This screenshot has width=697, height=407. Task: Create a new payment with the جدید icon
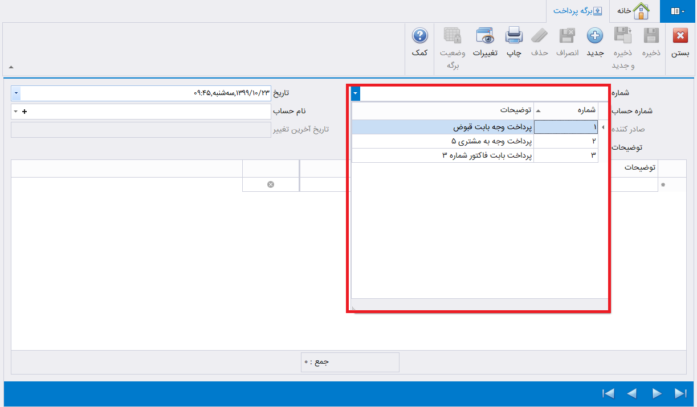pyautogui.click(x=595, y=35)
